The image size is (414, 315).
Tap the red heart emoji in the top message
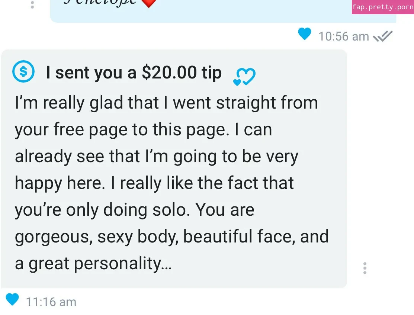[x=149, y=3]
